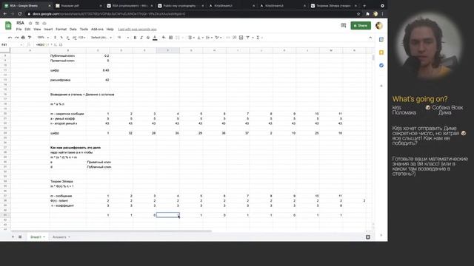Click the Print toolbar icon
This screenshot has width=474, height=266.
(x=23, y=38)
